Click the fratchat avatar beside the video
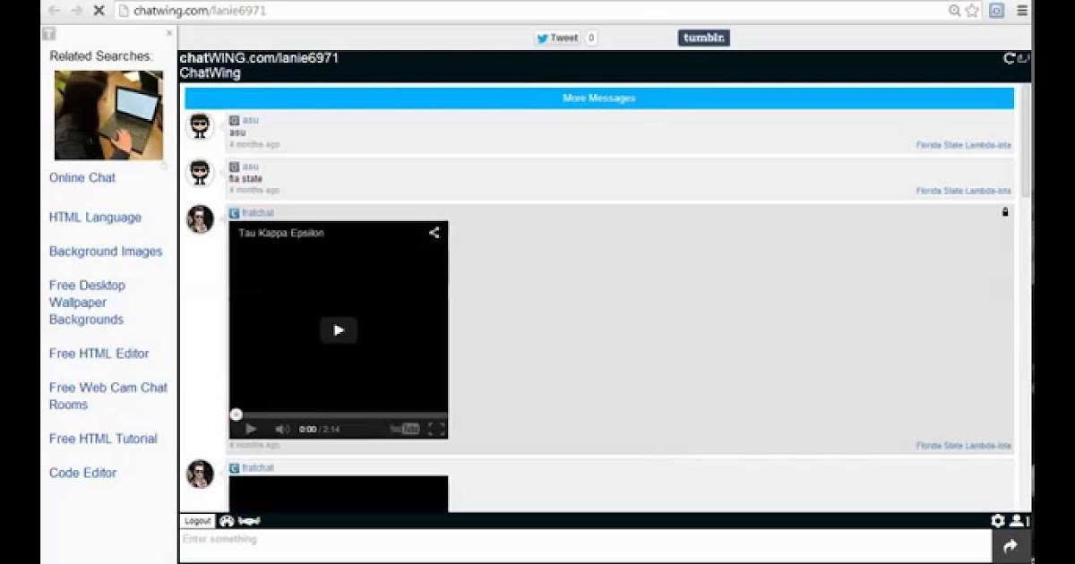Image resolution: width=1075 pixels, height=564 pixels. [x=200, y=219]
